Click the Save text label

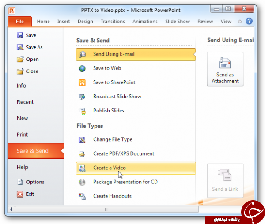tap(31, 35)
